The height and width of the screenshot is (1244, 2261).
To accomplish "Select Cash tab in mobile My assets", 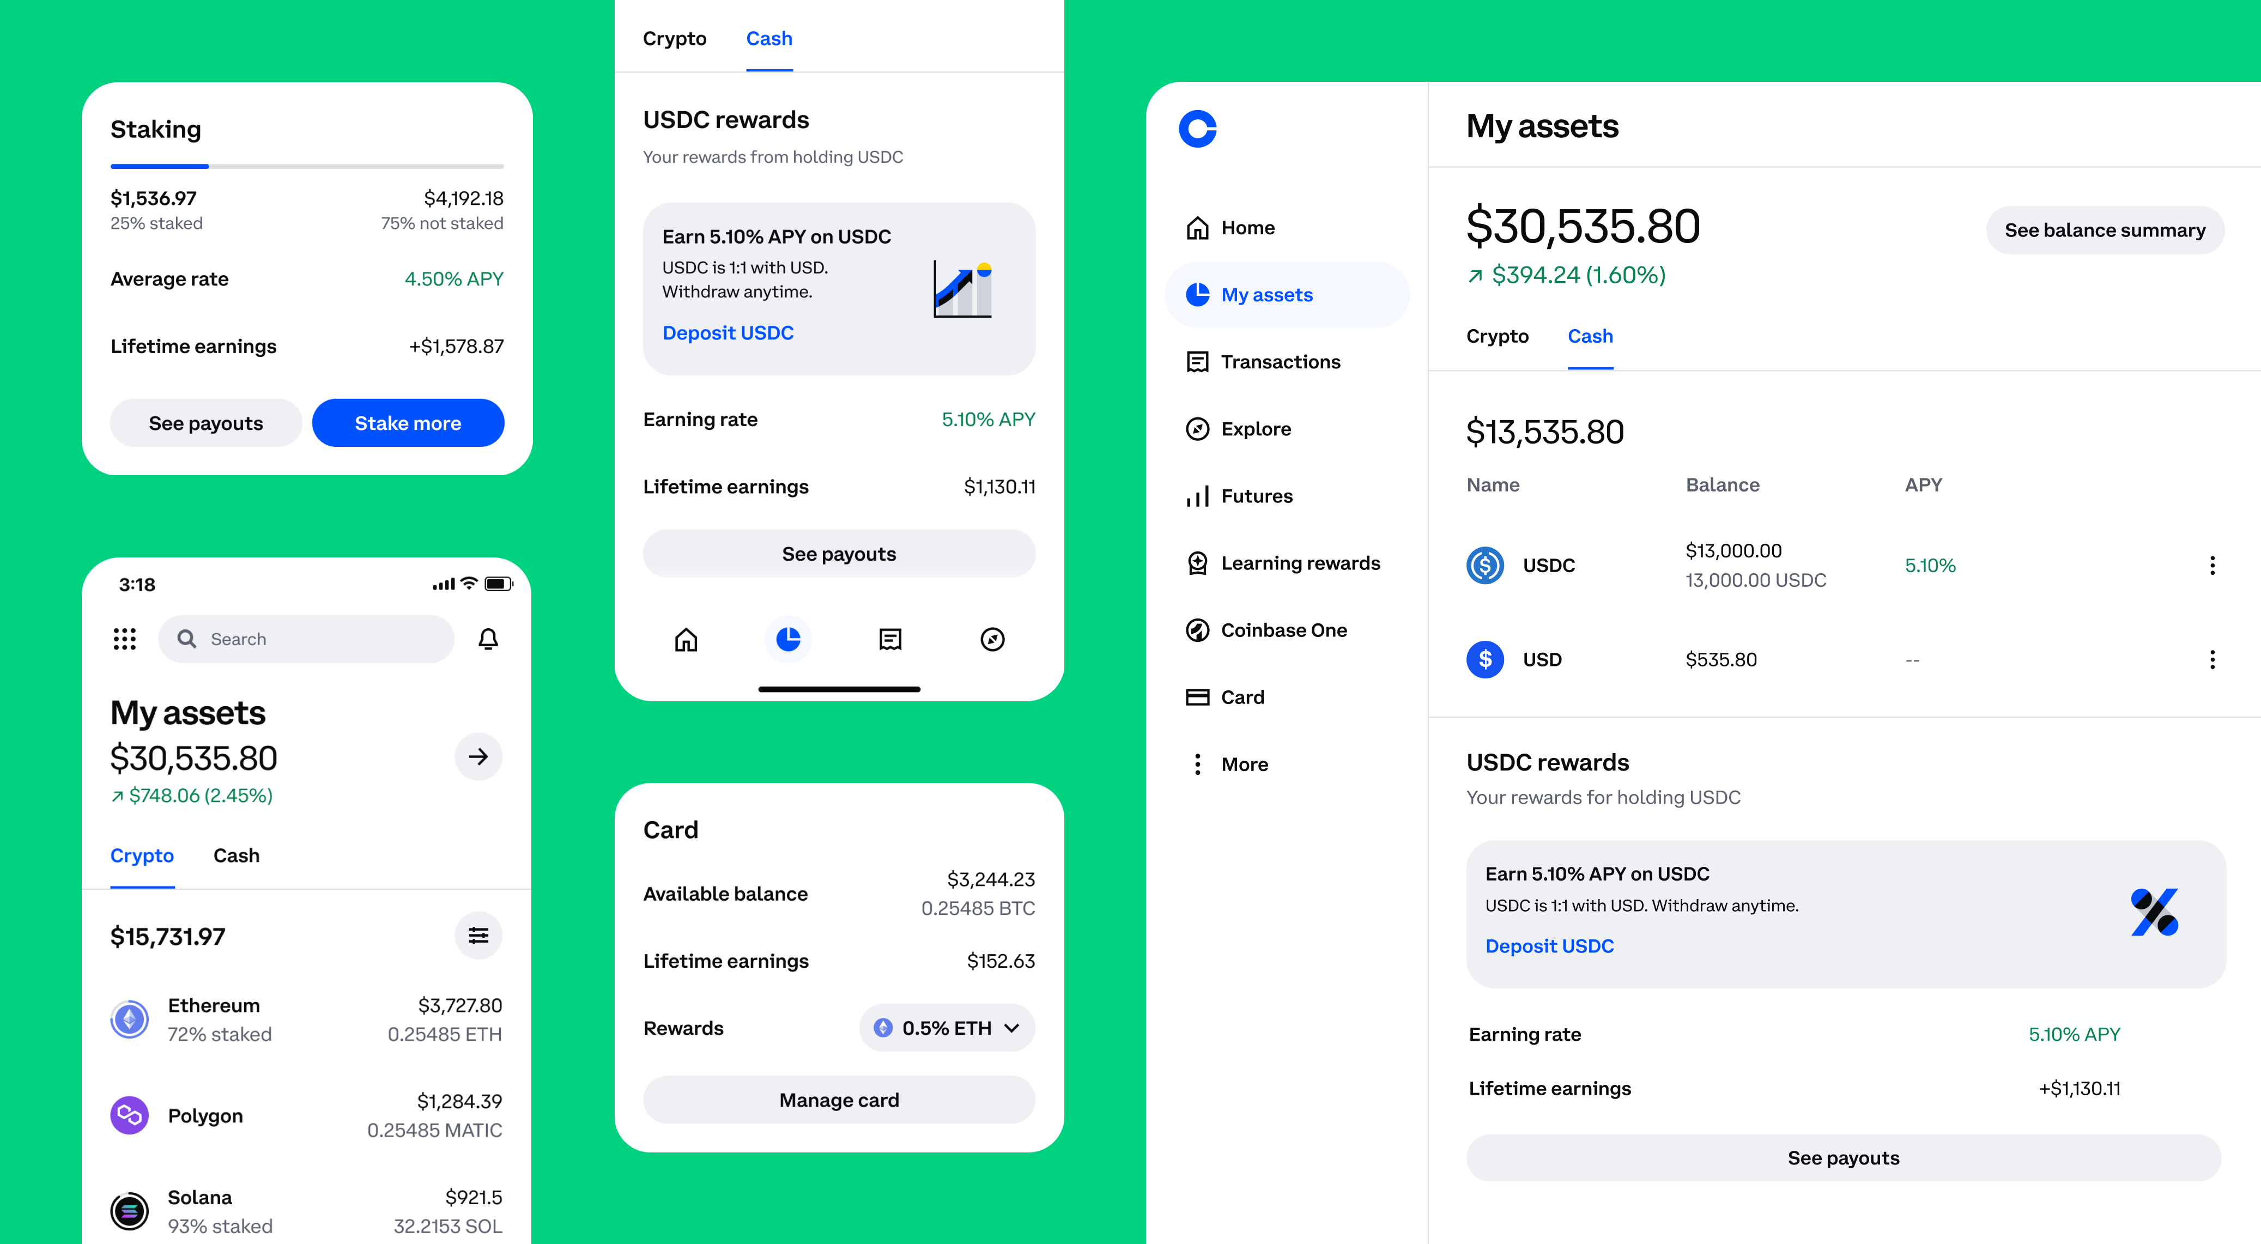I will coord(236,856).
